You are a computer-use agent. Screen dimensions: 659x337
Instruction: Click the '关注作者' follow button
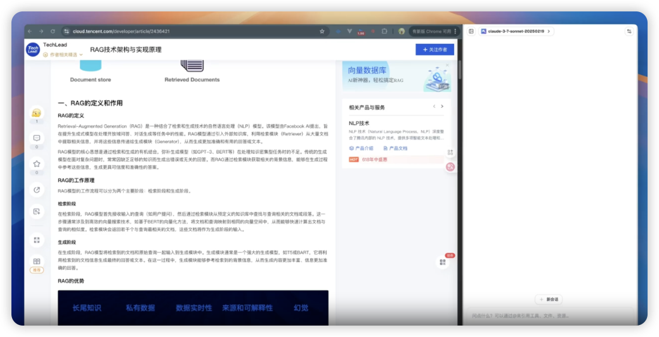(434, 50)
